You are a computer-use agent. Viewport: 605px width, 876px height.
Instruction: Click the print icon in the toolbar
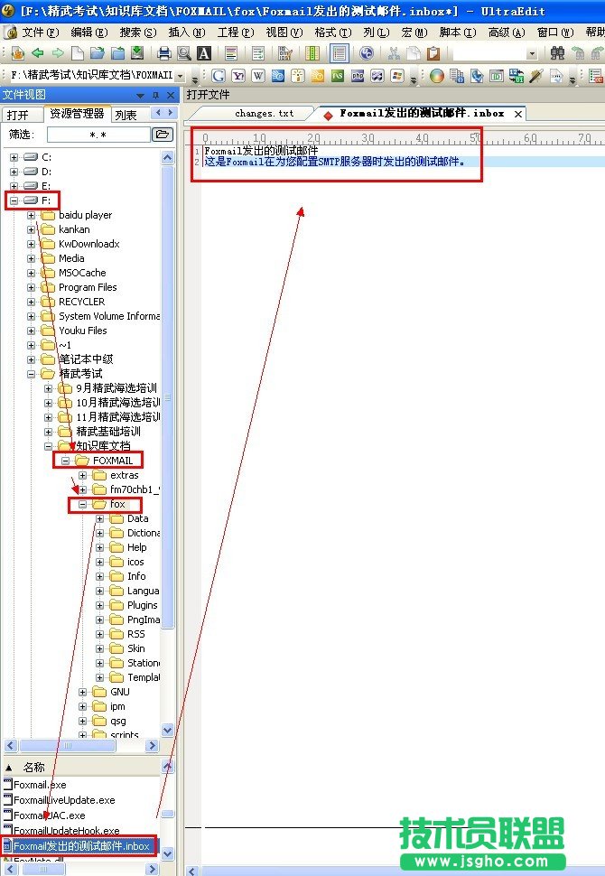(164, 54)
